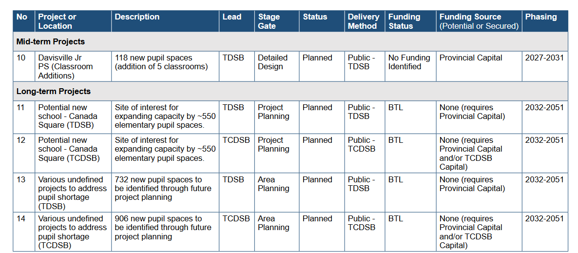Select the 'Mid-term Projects' section row
578x253 pixels.
pyautogui.click(x=51, y=42)
